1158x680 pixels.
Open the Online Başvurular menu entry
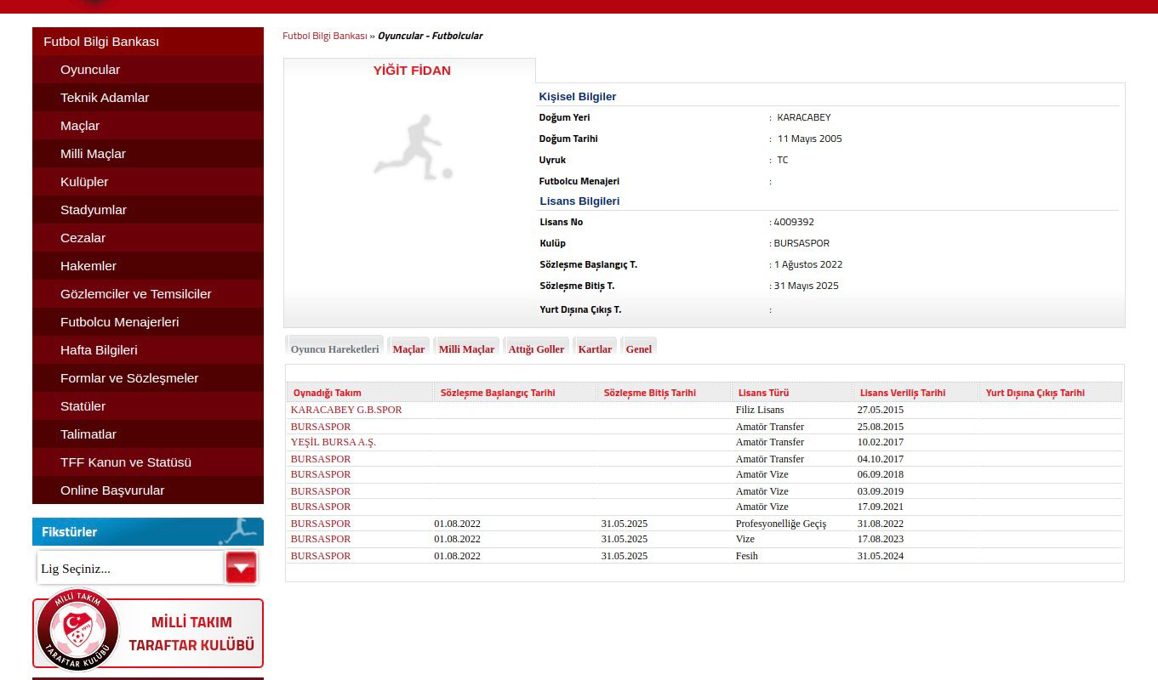click(x=112, y=490)
